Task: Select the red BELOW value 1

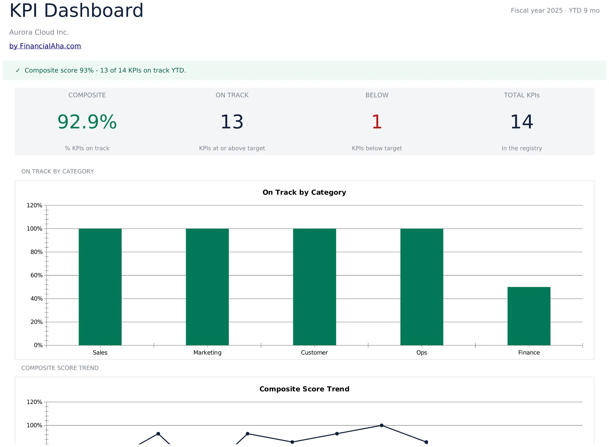Action: 377,122
